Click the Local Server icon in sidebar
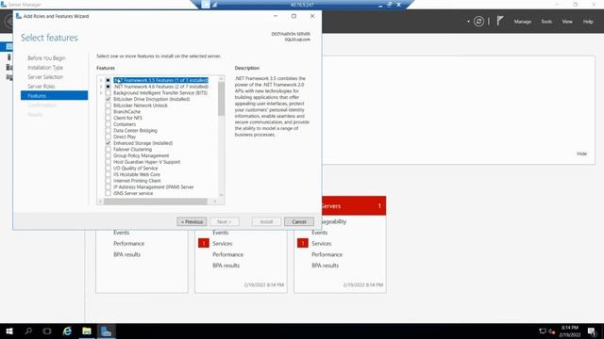Image resolution: width=604 pixels, height=339 pixels. (8, 57)
